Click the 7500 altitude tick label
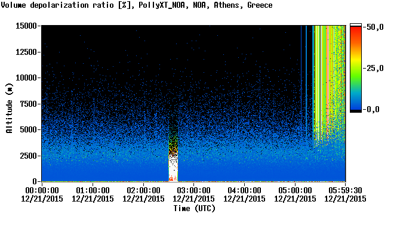 pos(29,104)
